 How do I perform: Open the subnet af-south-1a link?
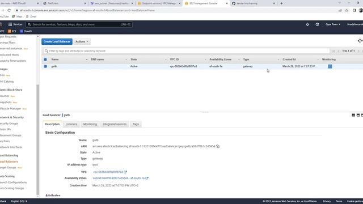click(x=119, y=178)
